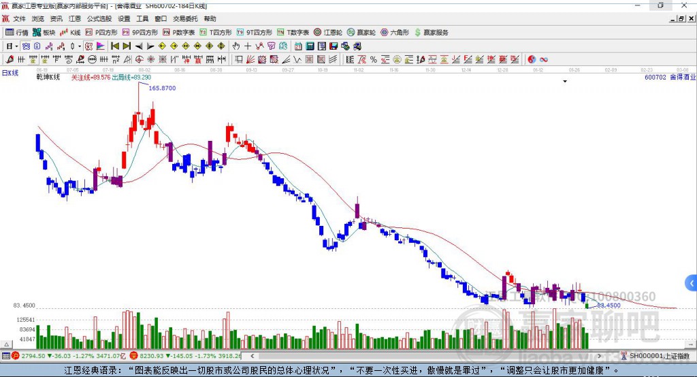Open the 江恩 menu
Image resolution: width=697 pixels, height=377 pixels.
tap(75, 18)
